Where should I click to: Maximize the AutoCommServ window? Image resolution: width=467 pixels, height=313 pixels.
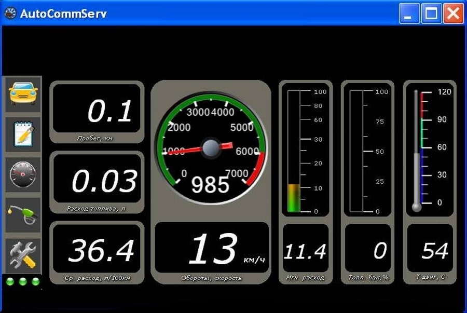click(x=431, y=14)
